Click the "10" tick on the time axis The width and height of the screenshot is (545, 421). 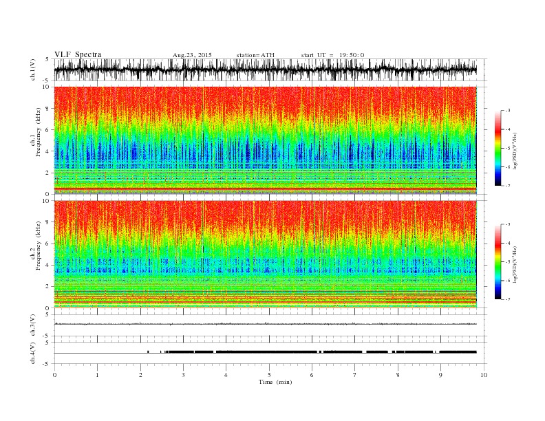[484, 375]
